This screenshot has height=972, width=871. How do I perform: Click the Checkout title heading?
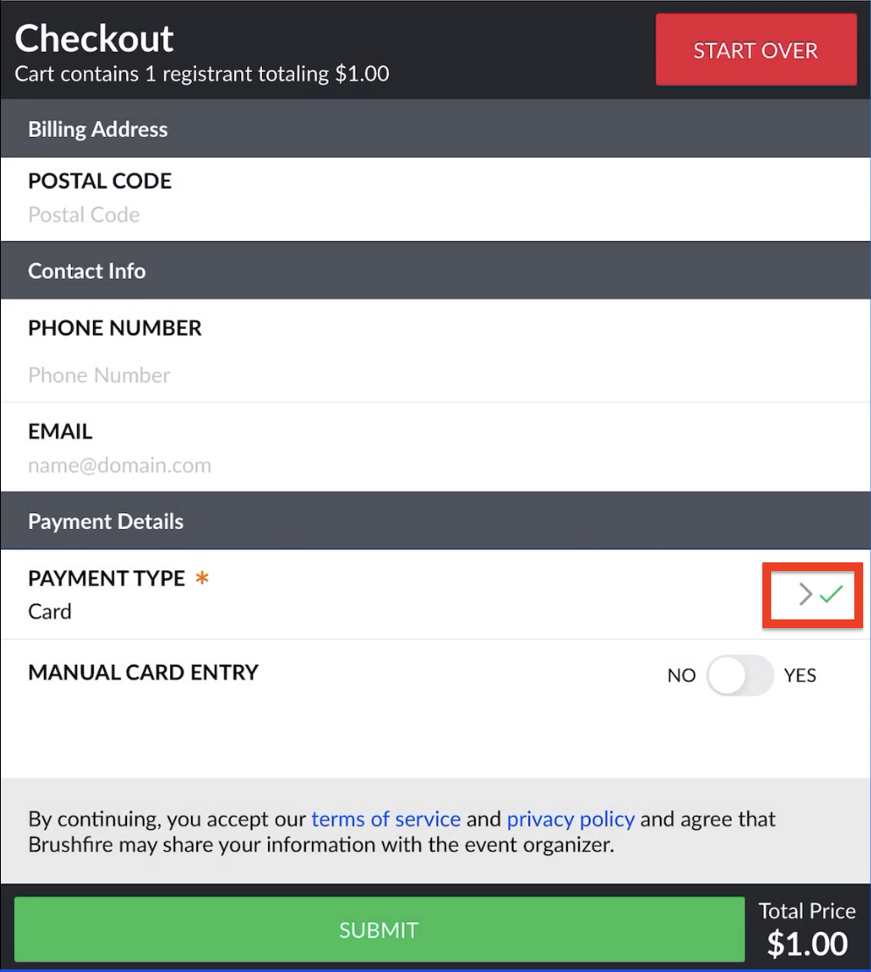click(94, 39)
